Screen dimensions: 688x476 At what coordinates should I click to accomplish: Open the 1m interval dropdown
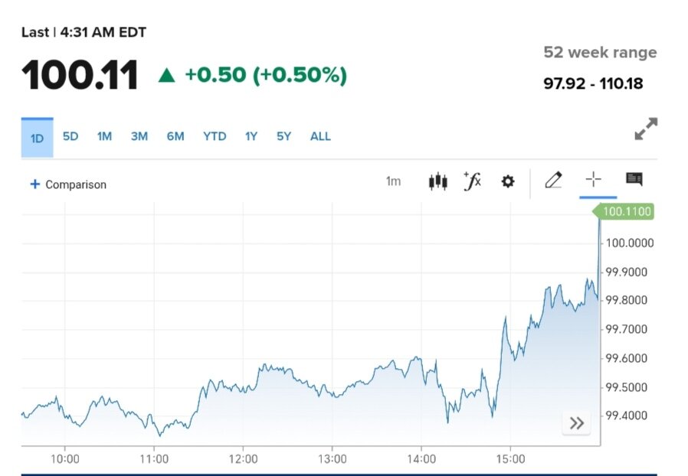pyautogui.click(x=393, y=181)
